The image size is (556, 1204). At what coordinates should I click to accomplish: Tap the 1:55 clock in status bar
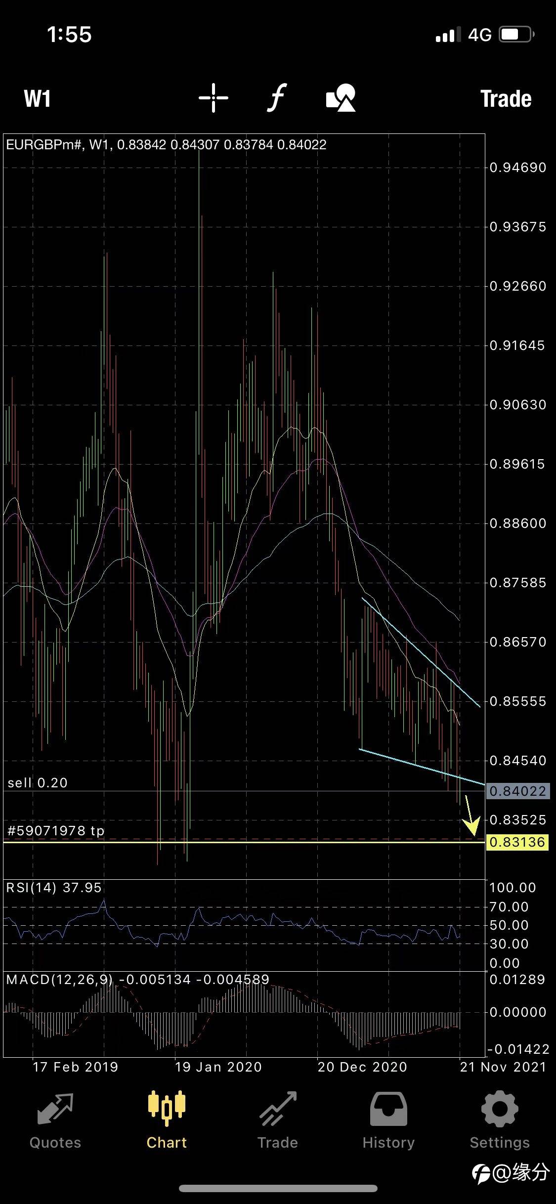click(69, 35)
